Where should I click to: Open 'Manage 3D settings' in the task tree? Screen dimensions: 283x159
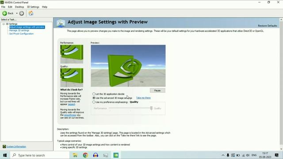pyautogui.click(x=19, y=30)
